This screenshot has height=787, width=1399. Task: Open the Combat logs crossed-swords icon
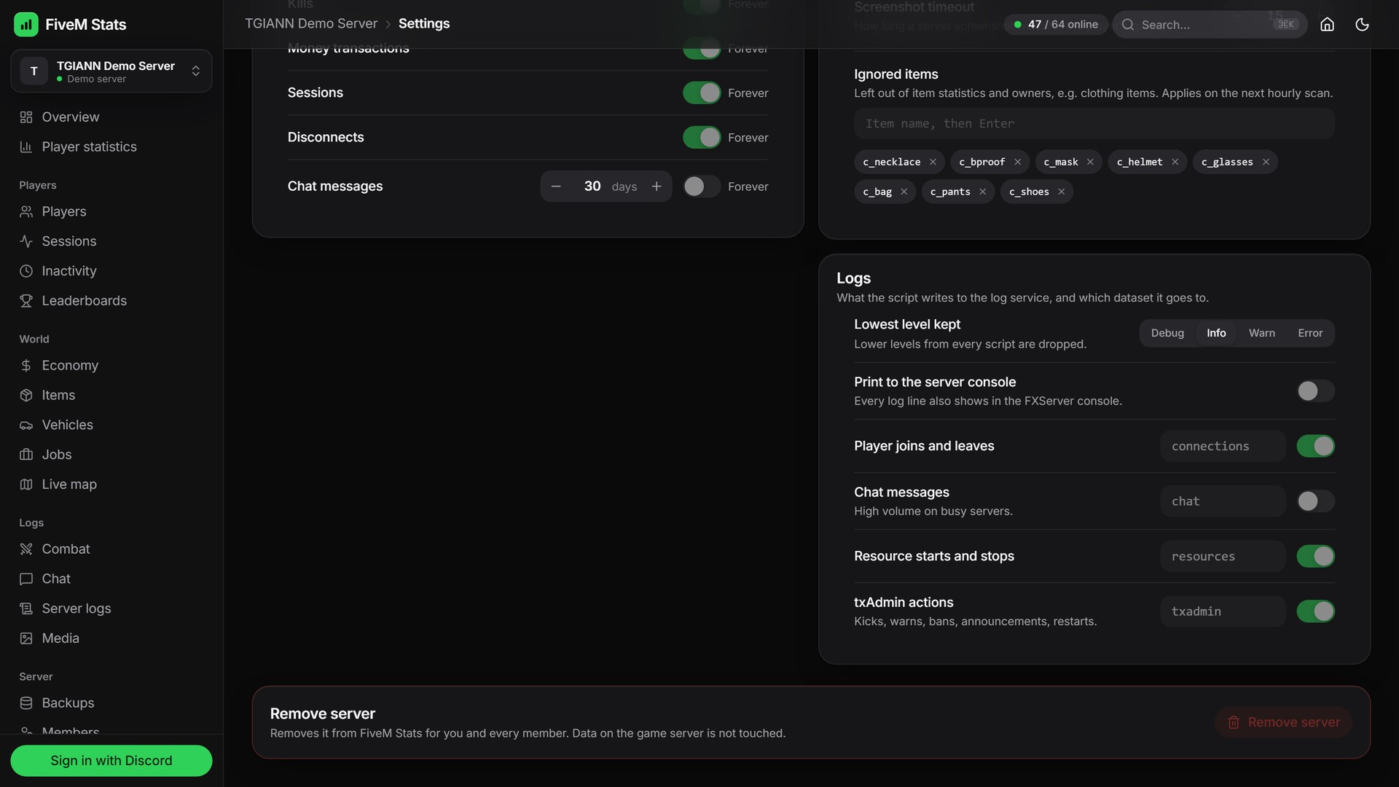26,549
